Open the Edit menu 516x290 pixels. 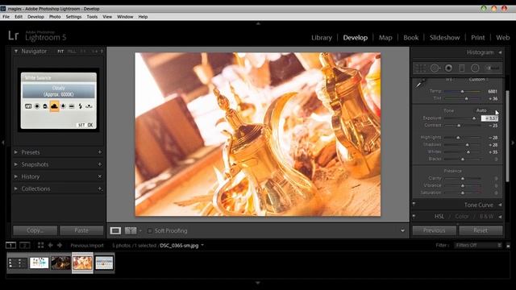click(x=19, y=16)
